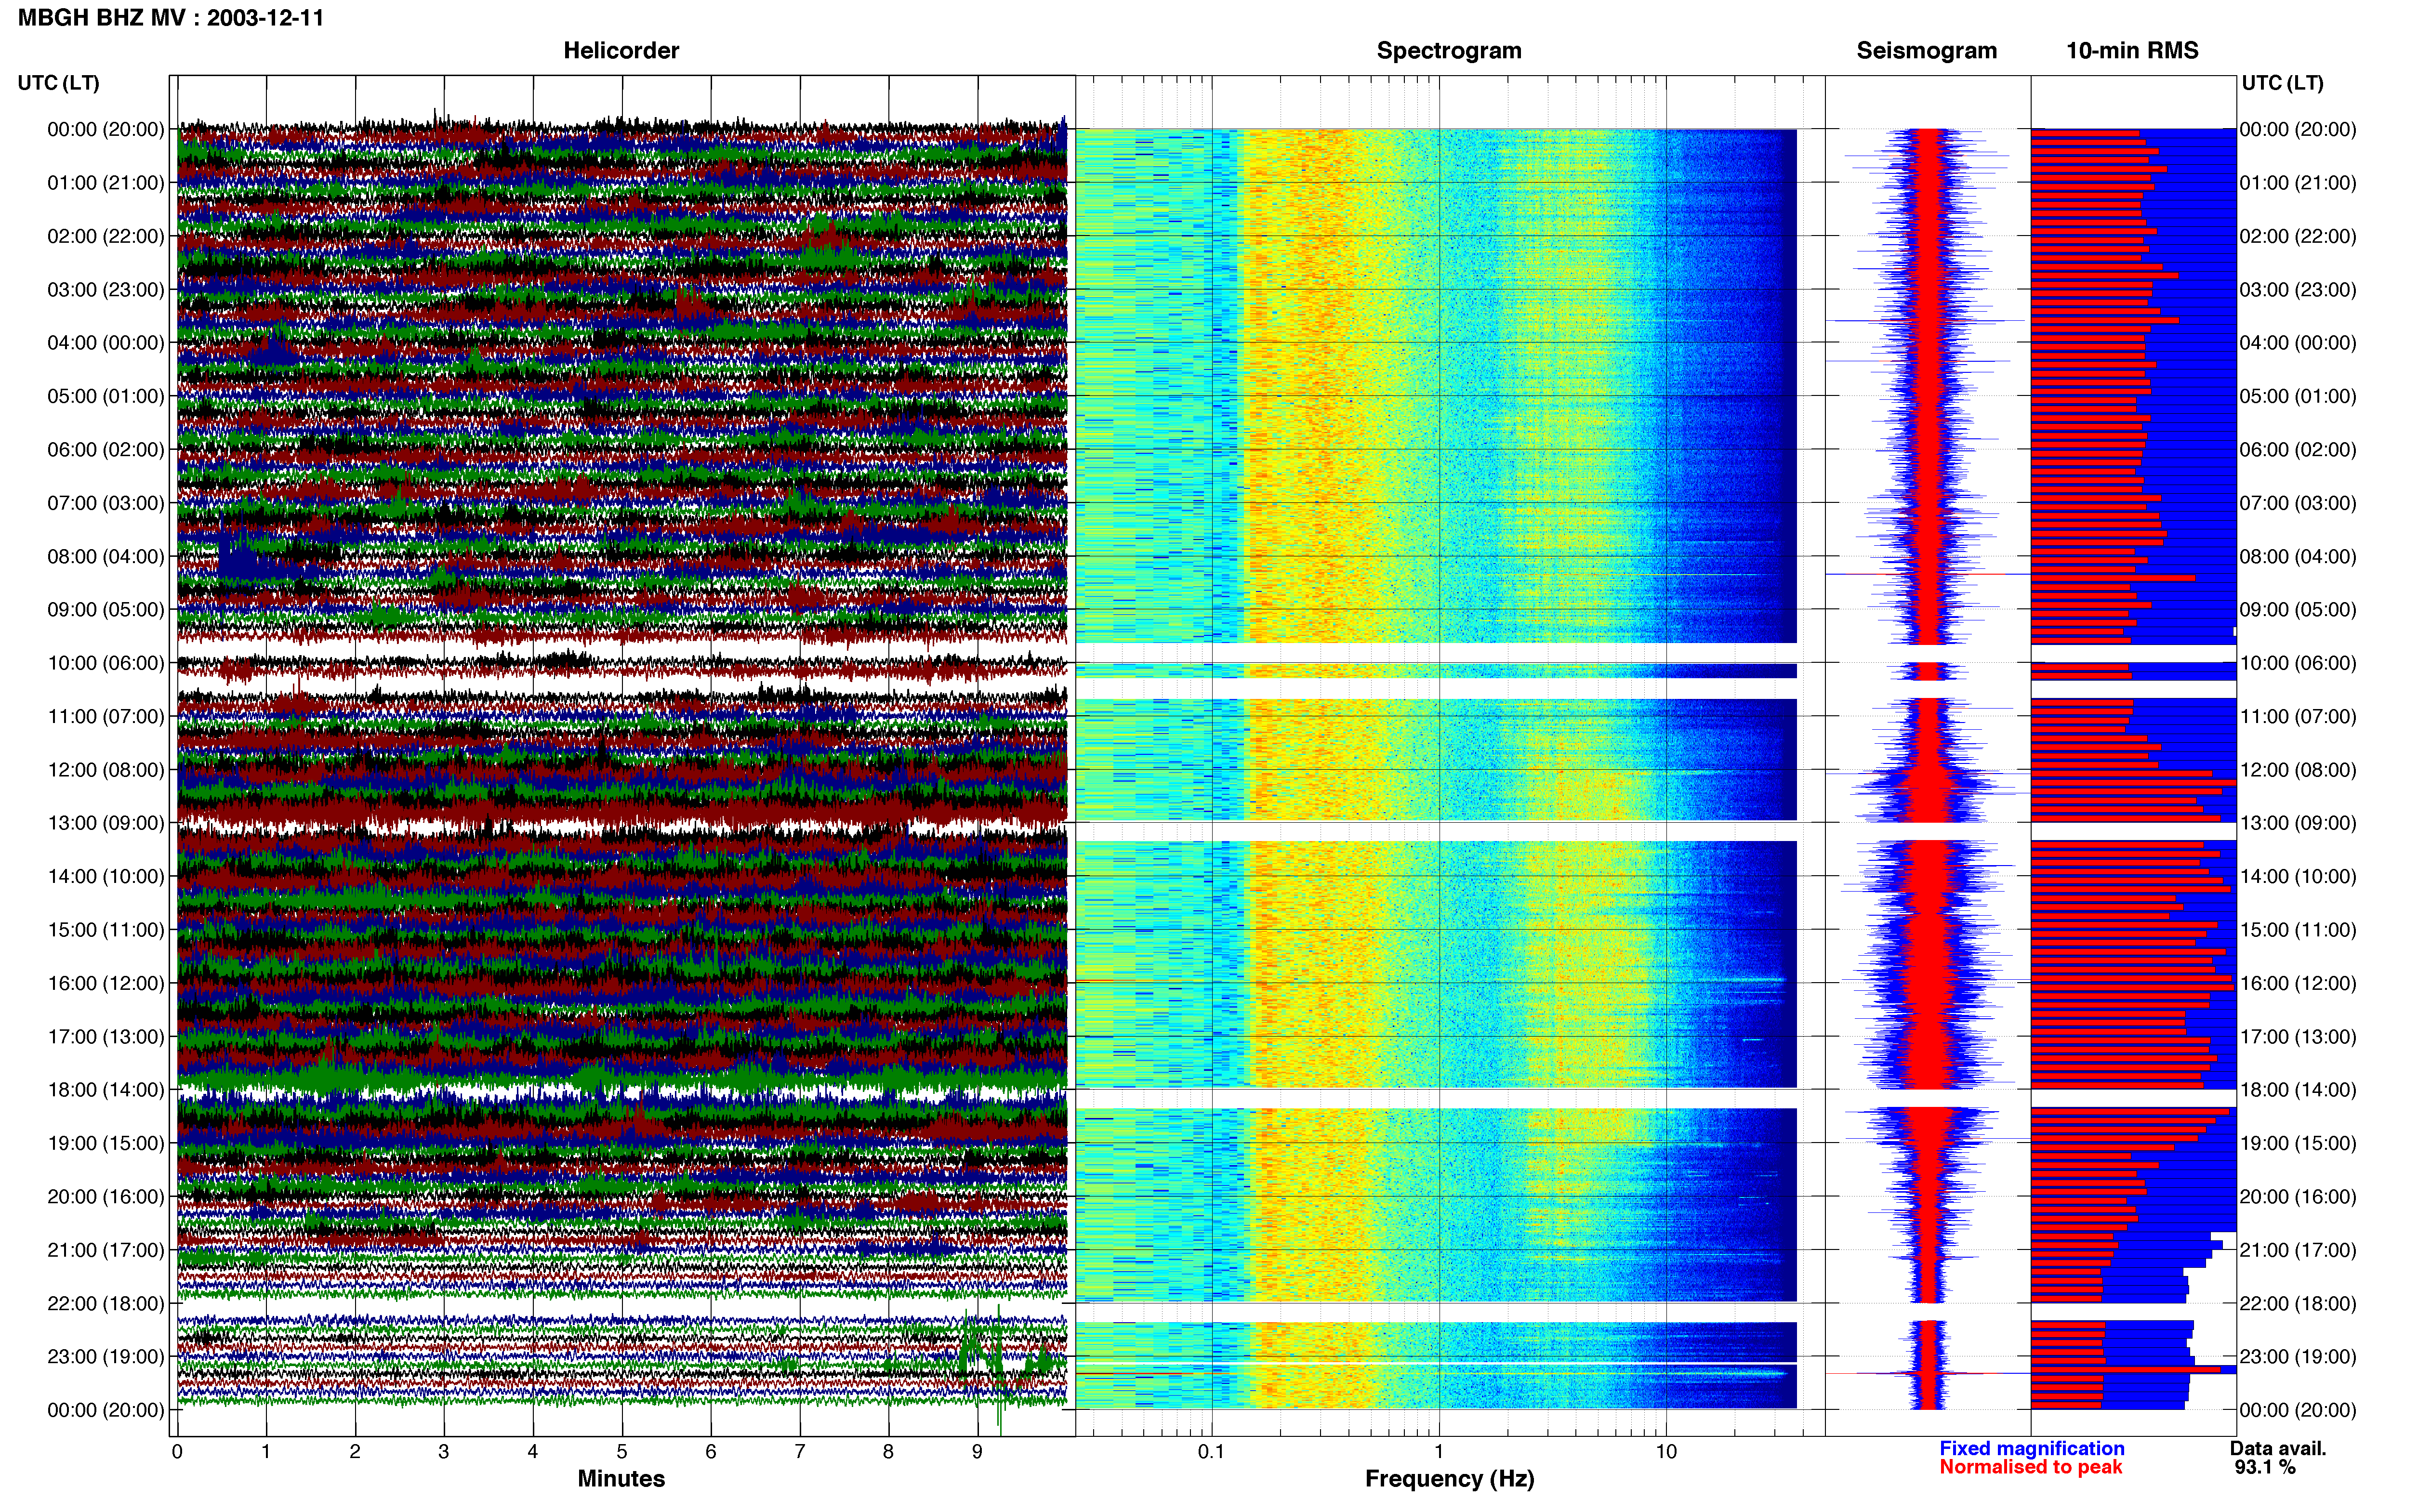Screen dimensions: 2418x1512
Task: Click left time label '07:00 (03:00)'
Action: click(x=106, y=503)
